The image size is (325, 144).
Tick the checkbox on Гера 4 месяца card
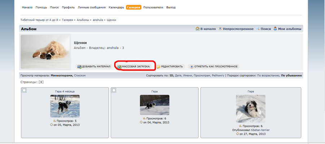[24, 90]
